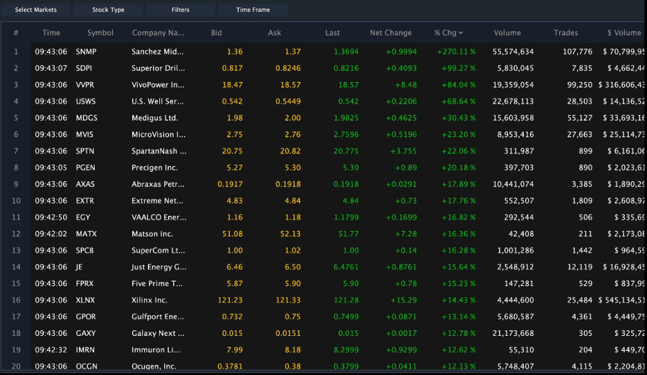Select AXAS symbol in row 9
This screenshot has height=375, width=647.
(85, 184)
